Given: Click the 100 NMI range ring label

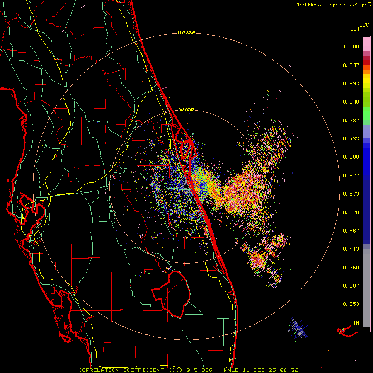Looking at the screenshot, I should point(186,33).
